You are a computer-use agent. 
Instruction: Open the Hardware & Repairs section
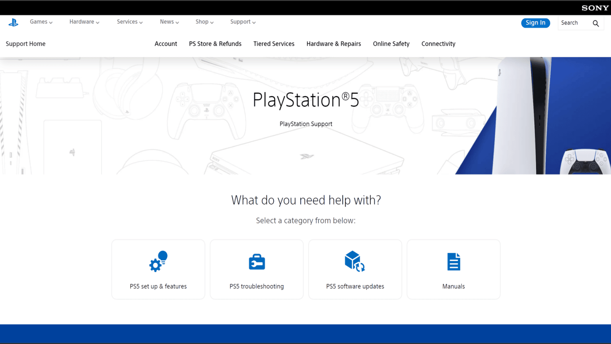pyautogui.click(x=334, y=44)
